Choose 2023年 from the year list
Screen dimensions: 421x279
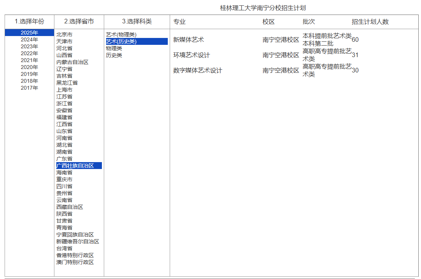click(x=29, y=46)
